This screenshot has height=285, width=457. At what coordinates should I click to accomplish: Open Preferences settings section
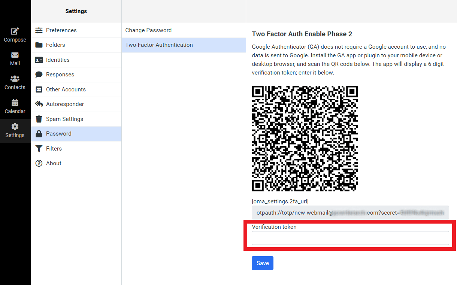pos(76,30)
